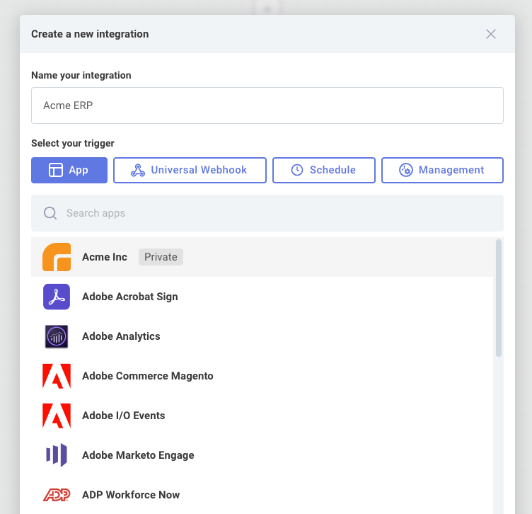The image size is (532, 514).
Task: Click the window icon in App button
Action: 56,170
